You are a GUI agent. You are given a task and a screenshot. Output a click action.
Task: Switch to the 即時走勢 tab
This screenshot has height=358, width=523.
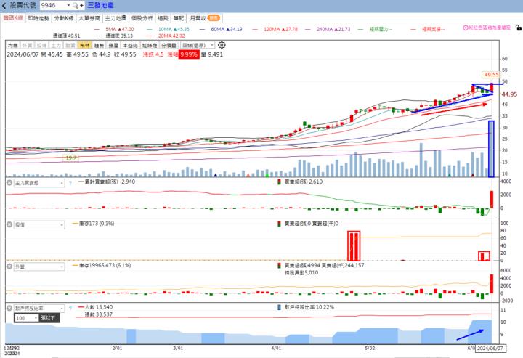click(x=38, y=18)
